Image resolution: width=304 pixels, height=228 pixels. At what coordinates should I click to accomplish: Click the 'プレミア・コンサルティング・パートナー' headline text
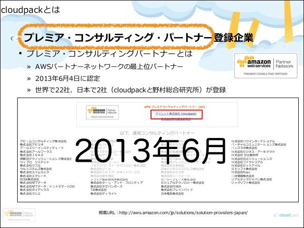coord(118,37)
